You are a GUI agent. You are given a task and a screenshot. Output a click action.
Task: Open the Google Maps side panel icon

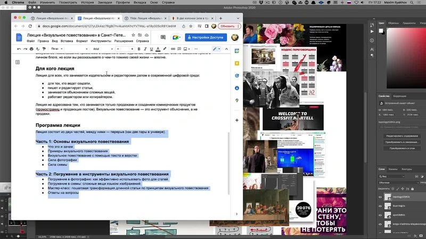tap(237, 100)
